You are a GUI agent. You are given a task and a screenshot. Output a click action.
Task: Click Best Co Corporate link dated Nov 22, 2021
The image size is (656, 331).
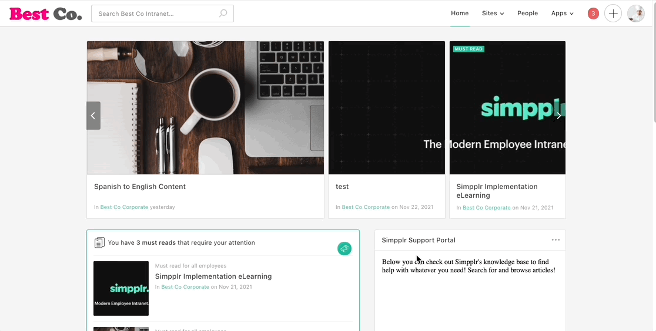[366, 207]
